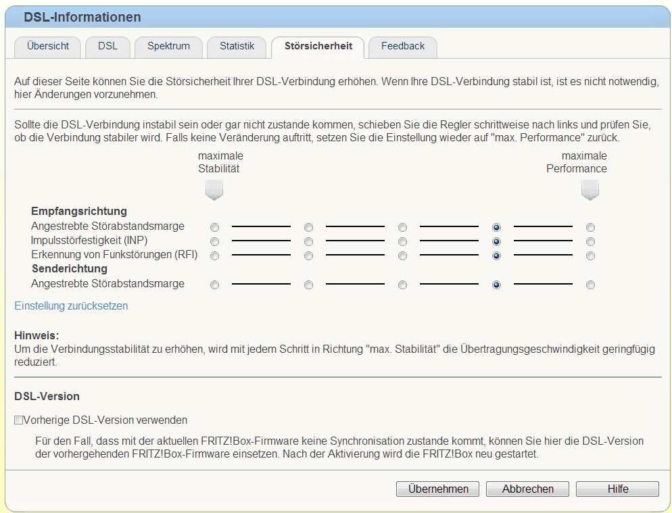672x513 pixels.
Task: Switch to the Spektrum tab
Action: coord(168,47)
